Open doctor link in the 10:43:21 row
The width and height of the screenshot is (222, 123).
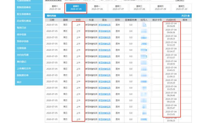(x=105, y=69)
